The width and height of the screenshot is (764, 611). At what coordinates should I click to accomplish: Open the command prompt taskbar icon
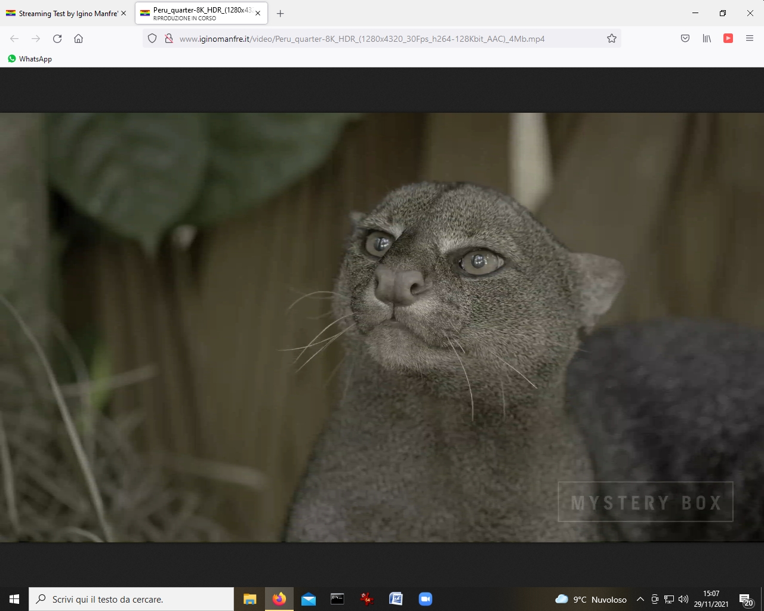(x=338, y=599)
